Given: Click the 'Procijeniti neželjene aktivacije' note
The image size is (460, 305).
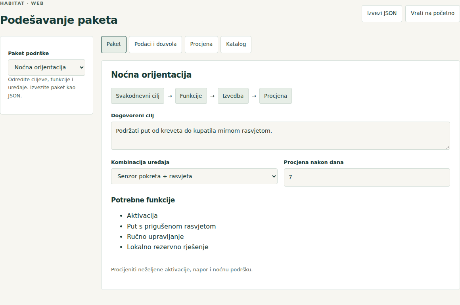Looking at the screenshot, I should pos(182,269).
